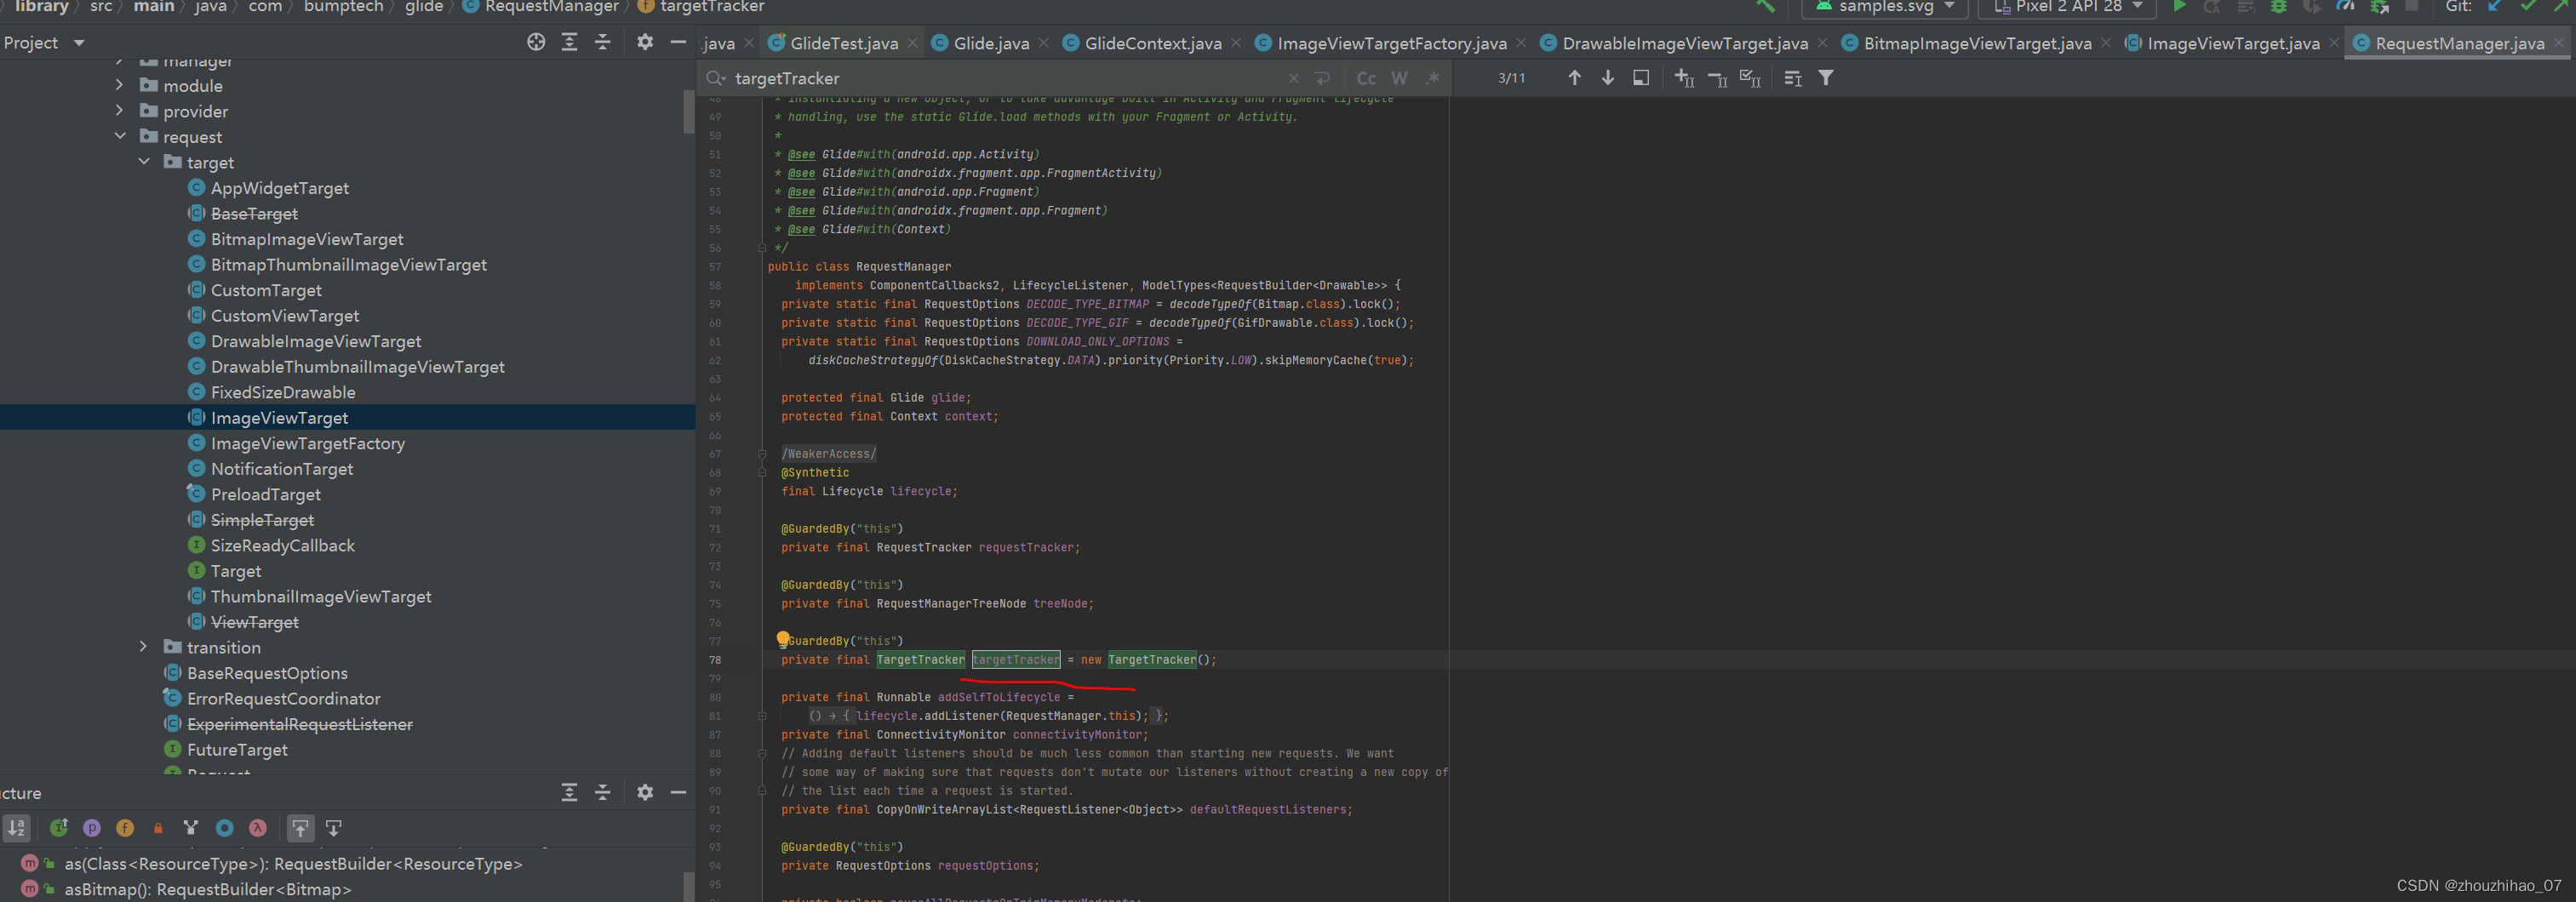Open samples.svg run configuration dropdown
Image resolution: width=2576 pixels, height=902 pixels.
click(1884, 7)
